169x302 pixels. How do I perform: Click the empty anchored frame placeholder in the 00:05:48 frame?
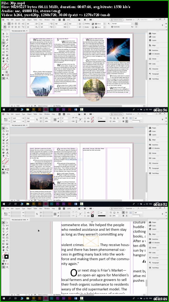coord(91,241)
